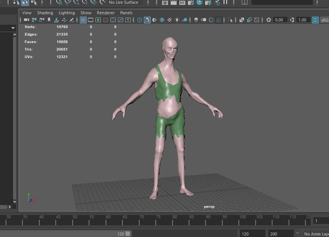The height and width of the screenshot is (237, 329).
Task: Click the Select Camera icon
Action: [x=27, y=20]
